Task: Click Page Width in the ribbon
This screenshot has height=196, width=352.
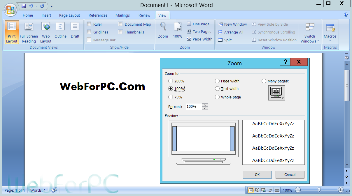Action: 200,39
